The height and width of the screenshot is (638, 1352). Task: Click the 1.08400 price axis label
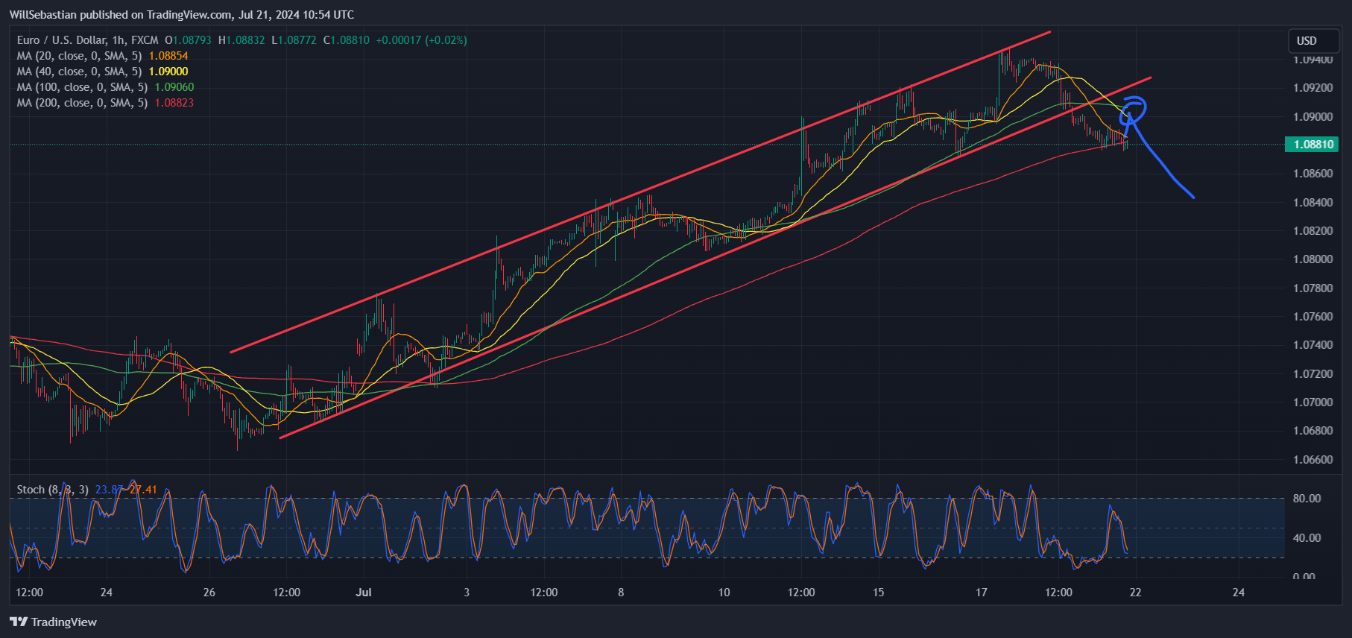tap(1312, 203)
